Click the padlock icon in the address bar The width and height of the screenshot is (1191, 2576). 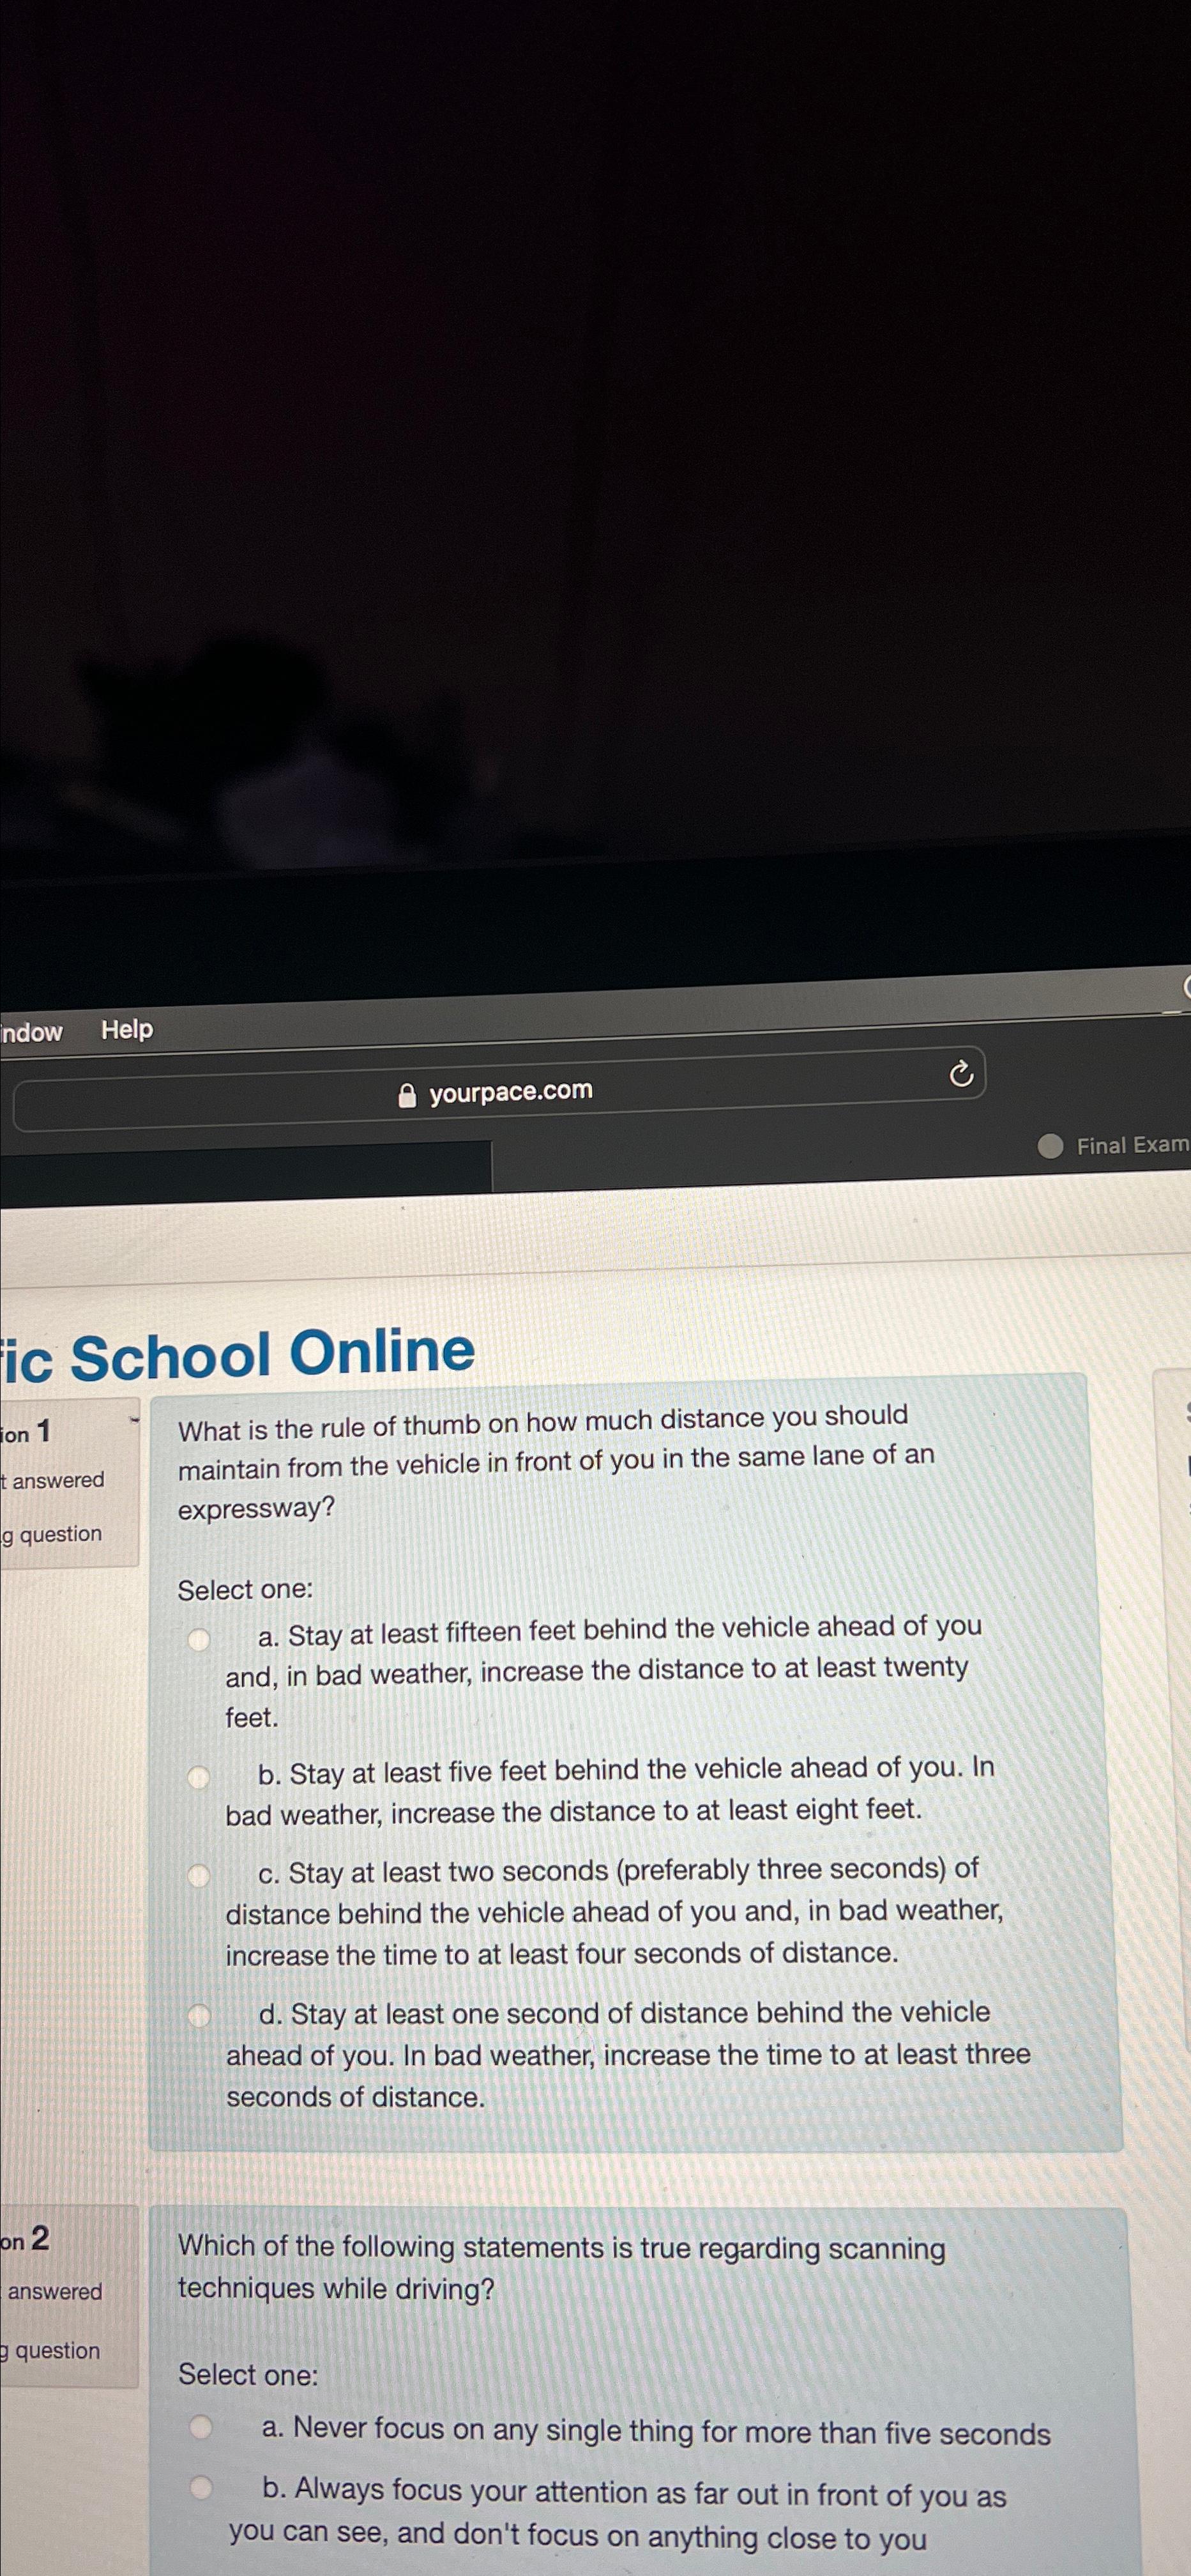[407, 1092]
